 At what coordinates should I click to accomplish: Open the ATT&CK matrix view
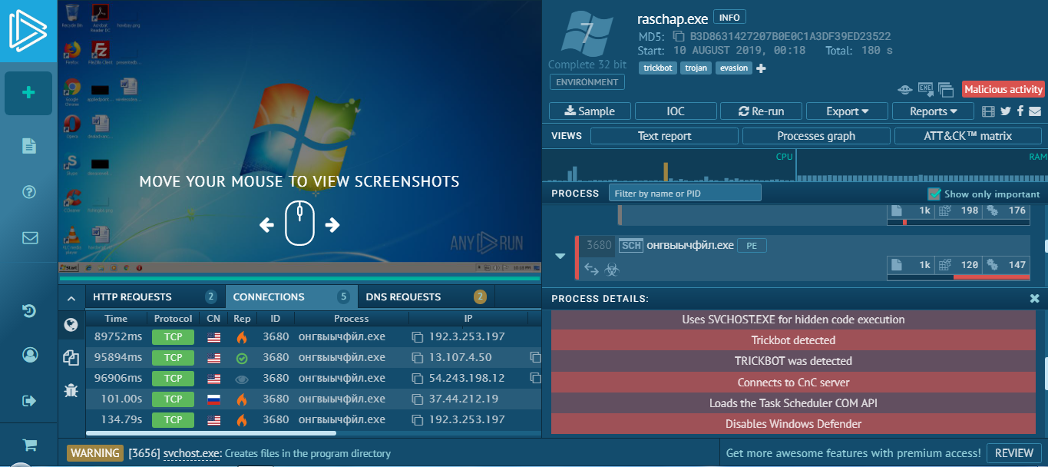pyautogui.click(x=968, y=136)
